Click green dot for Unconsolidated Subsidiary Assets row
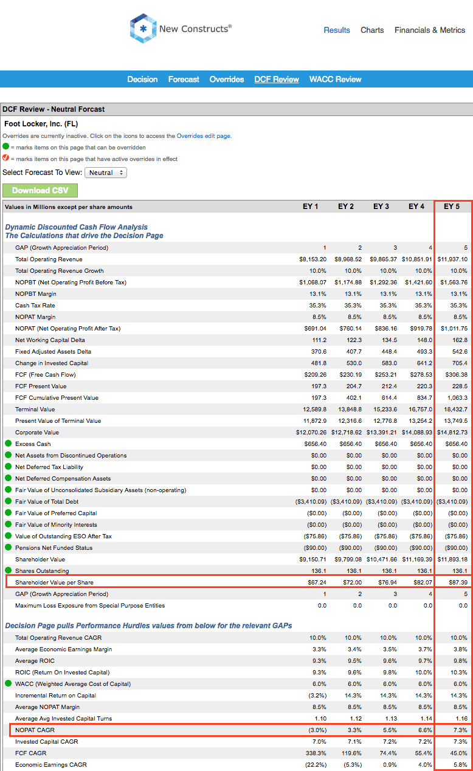The height and width of the screenshot is (771, 473). tap(8, 490)
